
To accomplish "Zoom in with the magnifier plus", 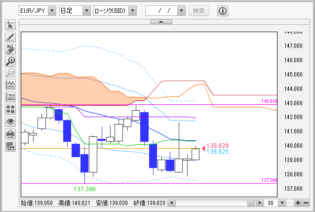I will (10, 61).
